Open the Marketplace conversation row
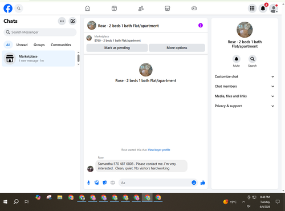The image size is (285, 211). point(38,58)
